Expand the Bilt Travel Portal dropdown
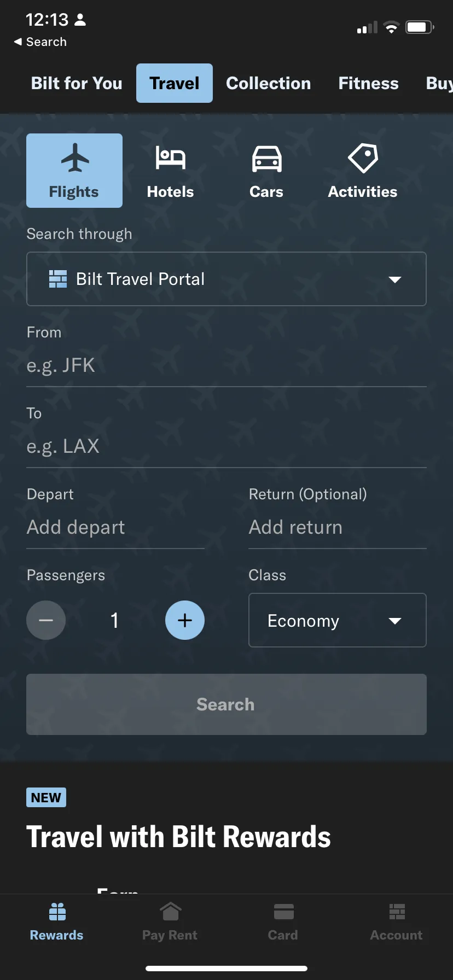The height and width of the screenshot is (980, 453). 226,279
